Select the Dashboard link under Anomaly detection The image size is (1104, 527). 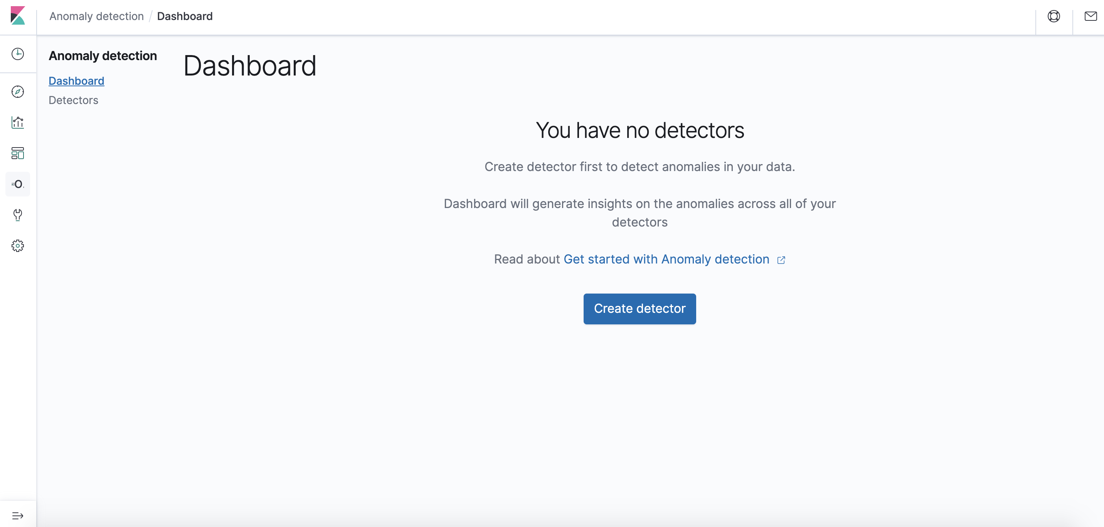[76, 81]
